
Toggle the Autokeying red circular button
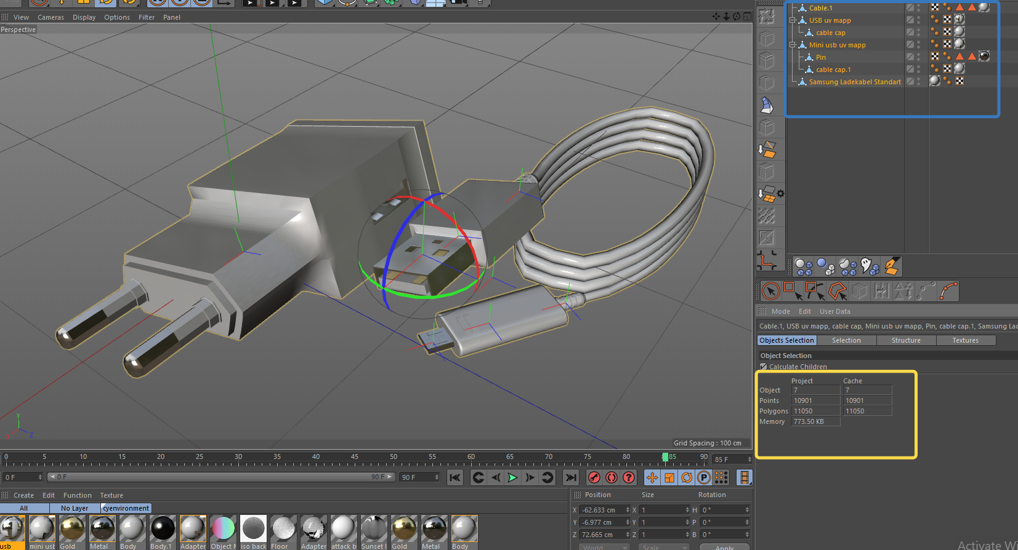coord(612,477)
